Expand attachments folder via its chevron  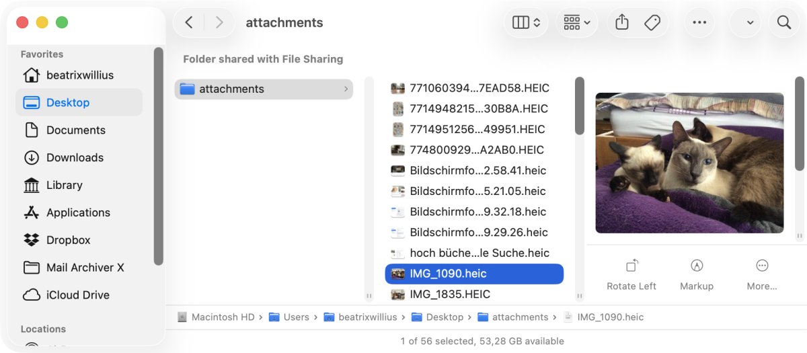pyautogui.click(x=346, y=89)
